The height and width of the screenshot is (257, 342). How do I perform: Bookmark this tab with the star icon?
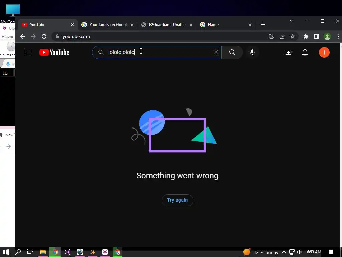293,36
